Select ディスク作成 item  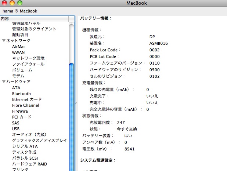tap(24, 152)
